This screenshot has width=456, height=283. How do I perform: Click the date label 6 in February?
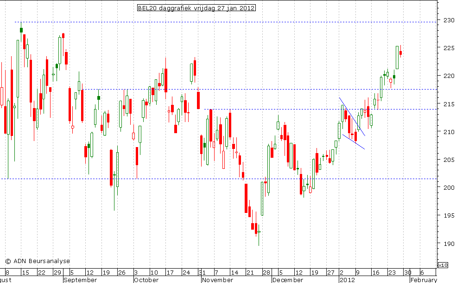pyautogui.click(x=422, y=273)
